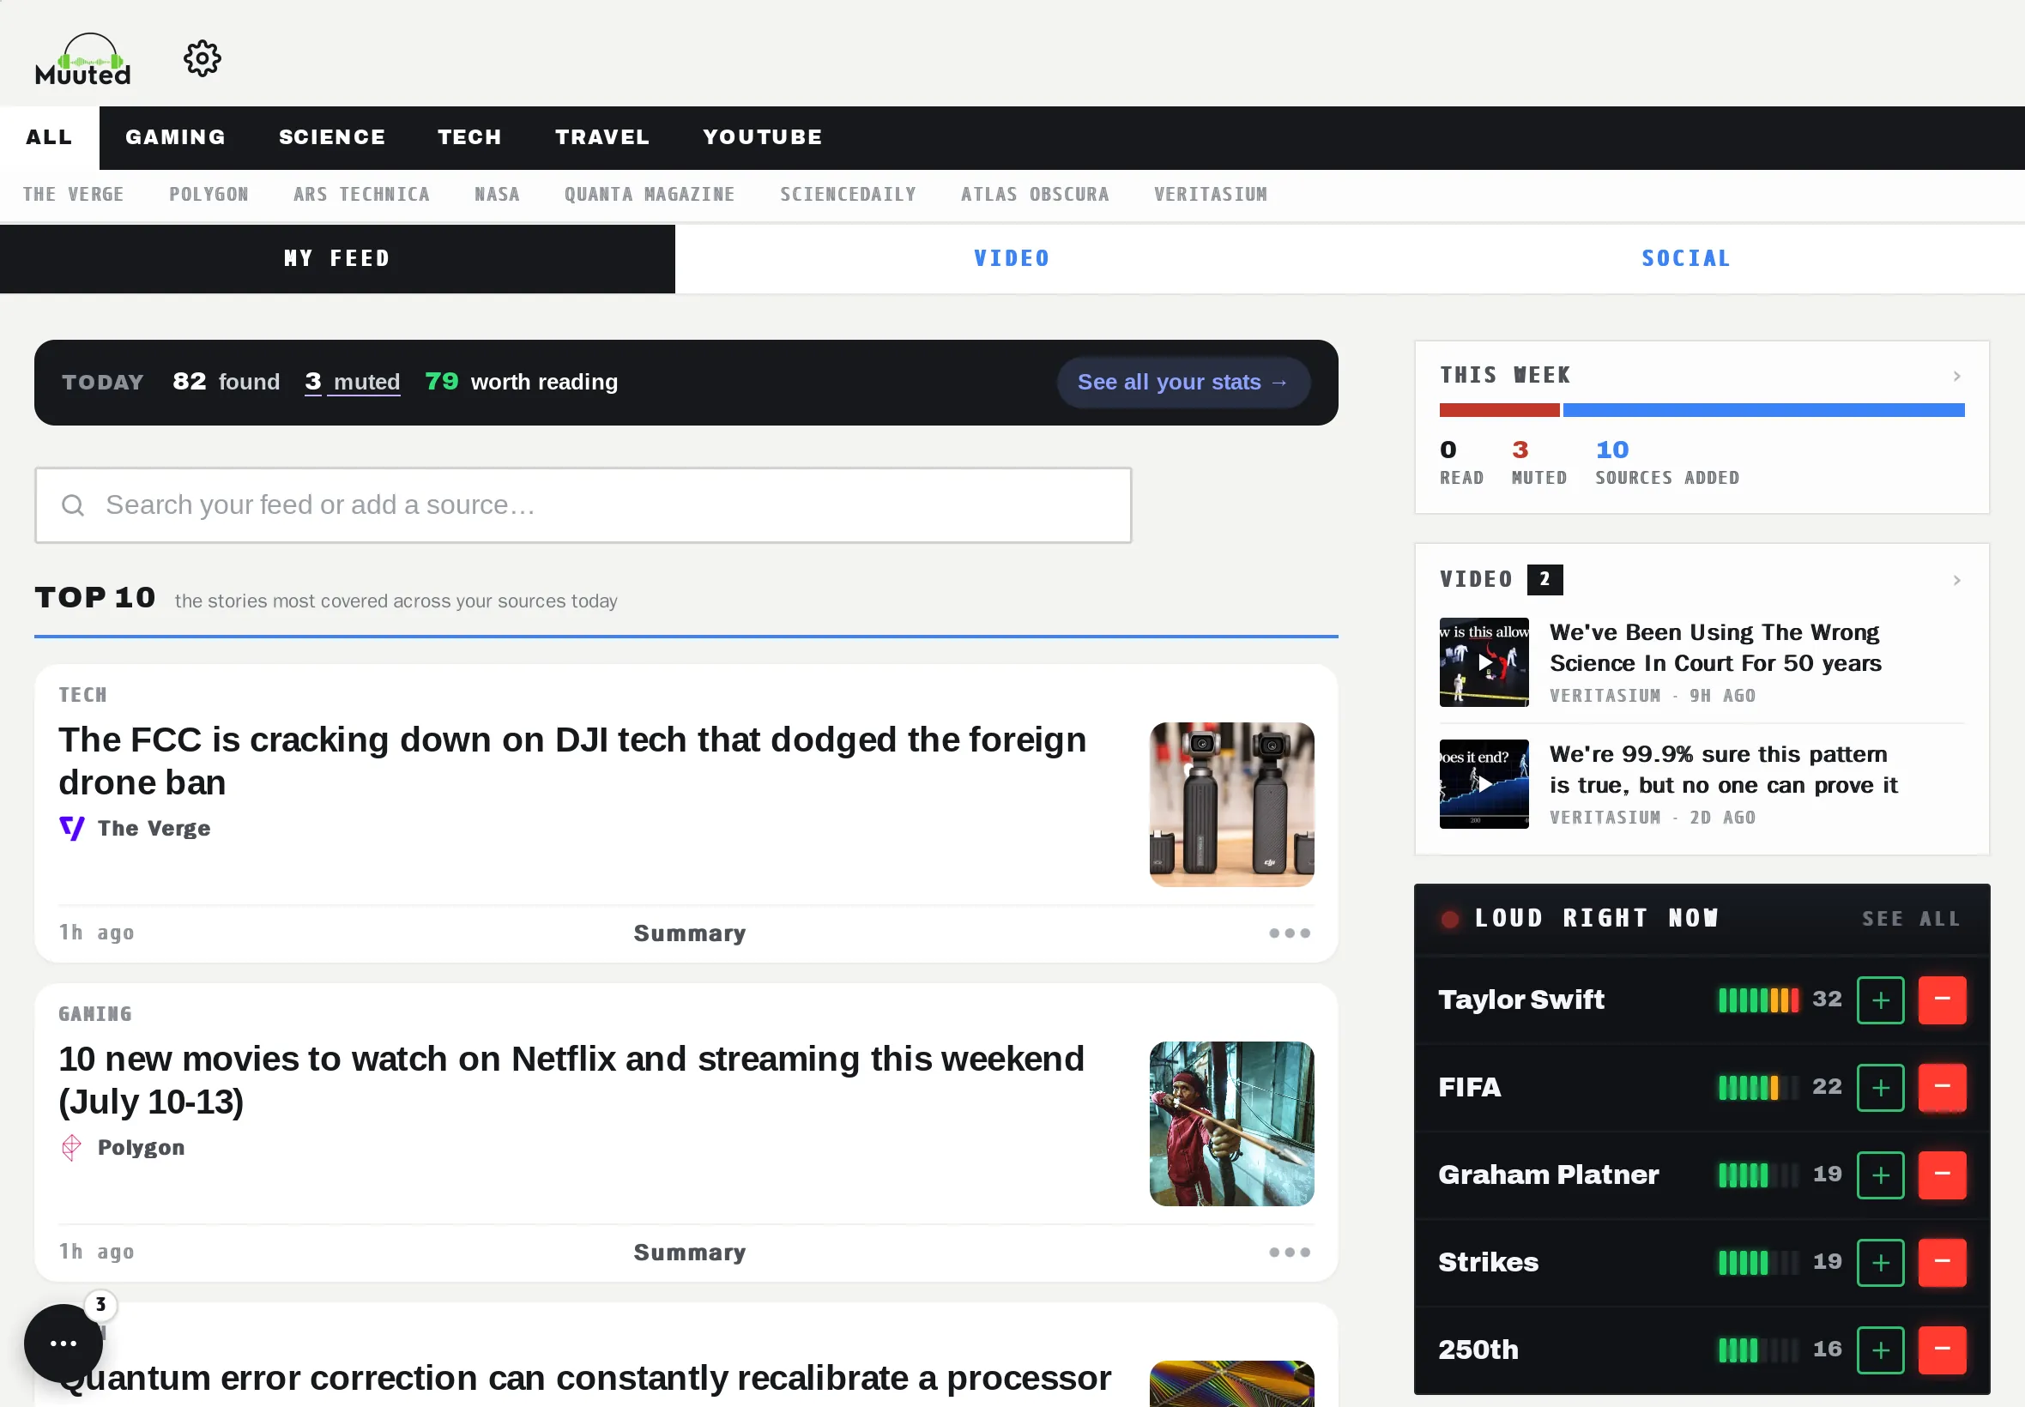This screenshot has height=1407, width=2025.
Task: Open the VIDEO tab
Action: click(1012, 258)
